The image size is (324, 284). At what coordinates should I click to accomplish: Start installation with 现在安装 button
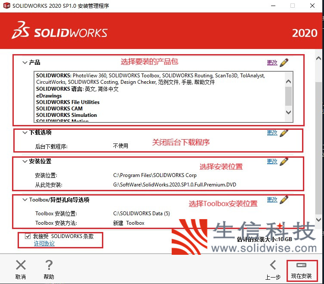coord(302,271)
